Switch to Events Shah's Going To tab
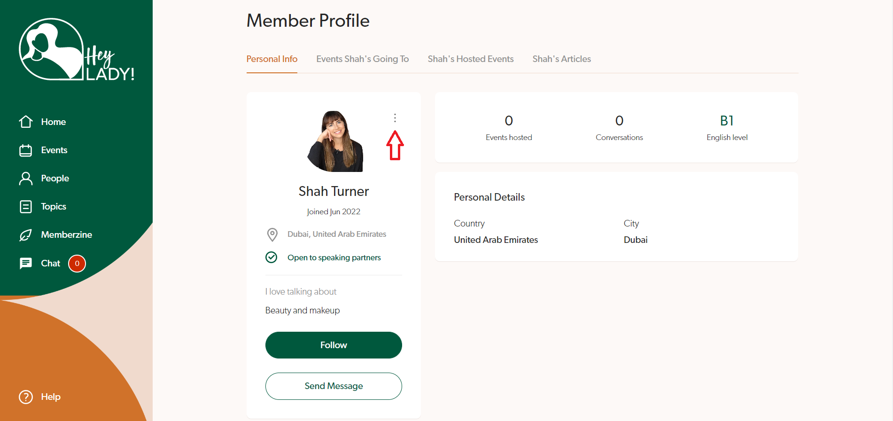 (x=362, y=59)
